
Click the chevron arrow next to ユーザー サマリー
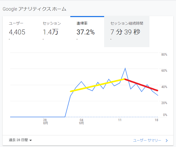(x=167, y=141)
